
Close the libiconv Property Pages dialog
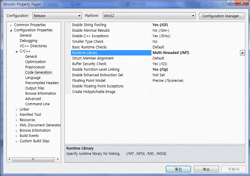click(242, 3)
